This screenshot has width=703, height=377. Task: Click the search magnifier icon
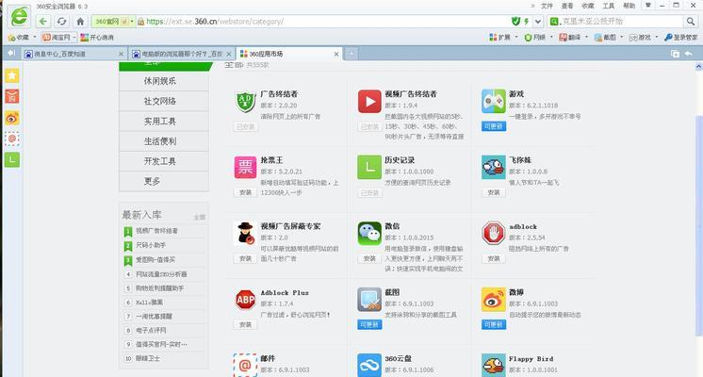pos(691,21)
